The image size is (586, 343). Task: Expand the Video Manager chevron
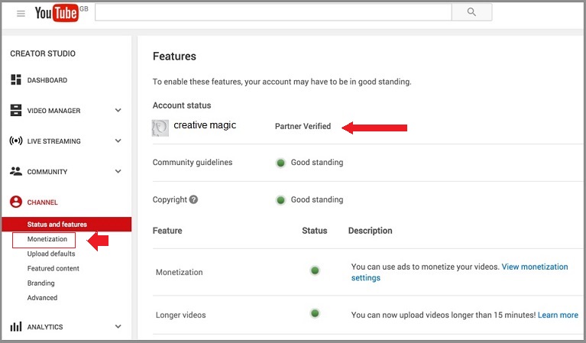click(x=118, y=110)
